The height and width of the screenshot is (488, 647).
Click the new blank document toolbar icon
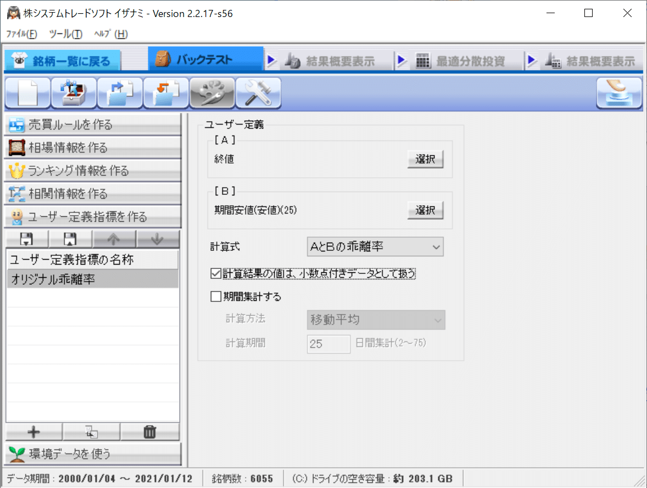pos(27,93)
